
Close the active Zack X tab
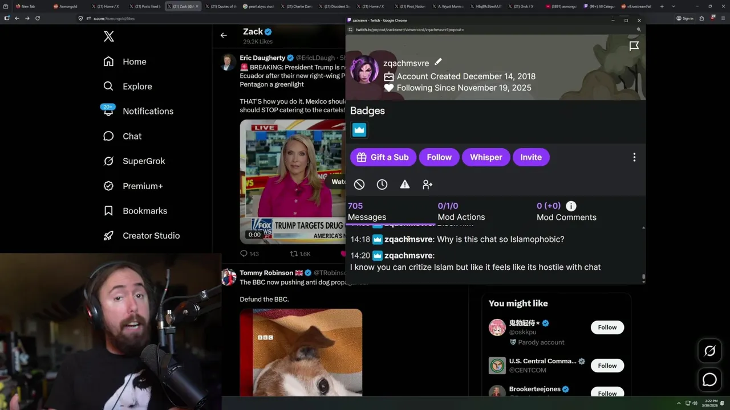point(197,6)
